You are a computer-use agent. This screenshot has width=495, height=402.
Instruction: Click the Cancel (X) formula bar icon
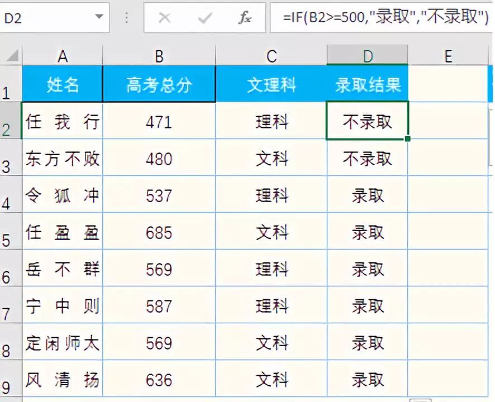(x=164, y=18)
